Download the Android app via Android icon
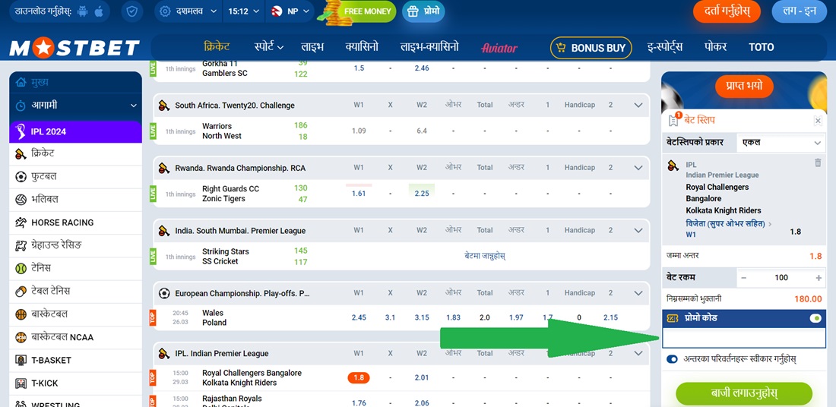The image size is (836, 407). 82,11
